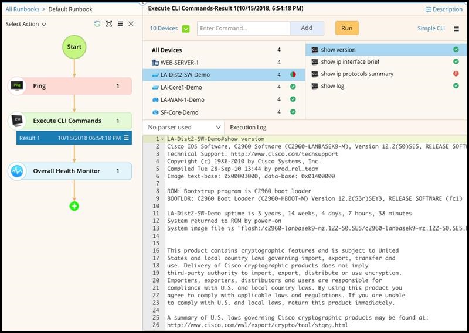Click SF-Core-Demo router icon
Image resolution: width=469 pixels, height=333 pixels.
click(155, 112)
